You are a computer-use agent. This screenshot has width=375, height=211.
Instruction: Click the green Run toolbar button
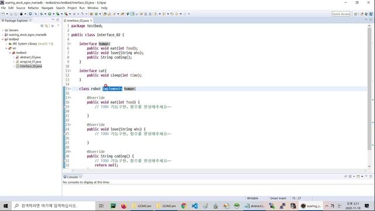49,14
